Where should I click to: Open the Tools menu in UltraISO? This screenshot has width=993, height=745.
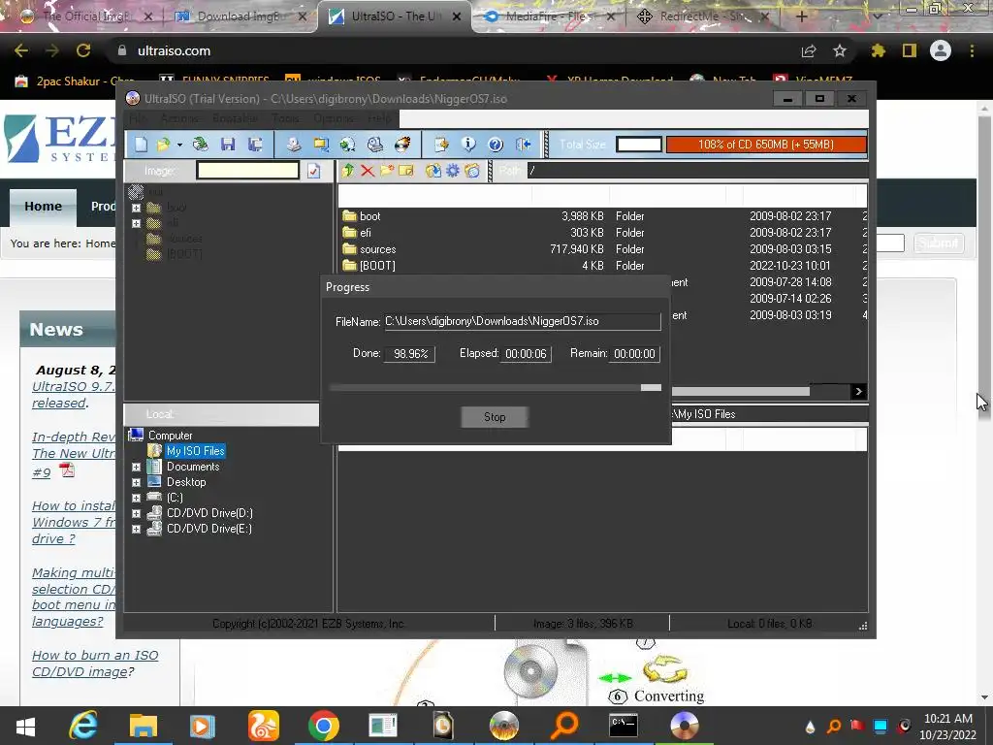(285, 118)
